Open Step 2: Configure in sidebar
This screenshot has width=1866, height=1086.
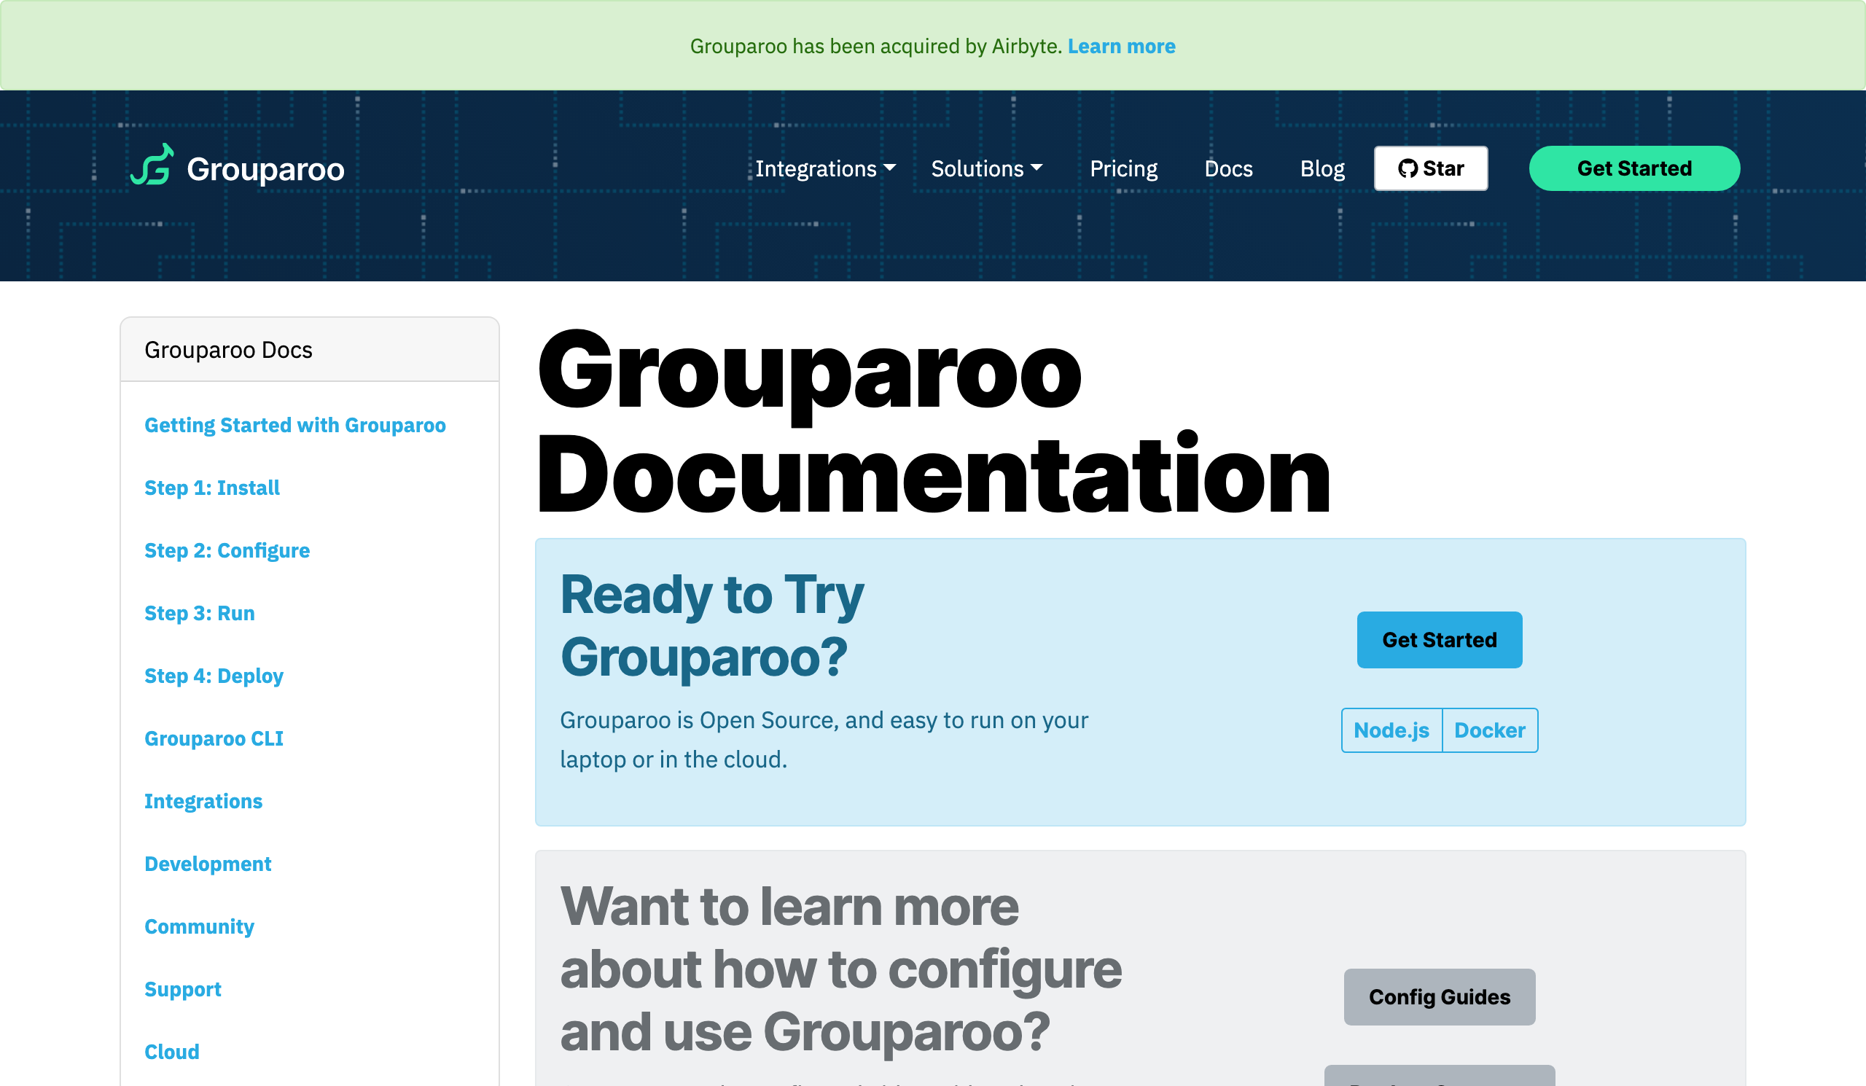[227, 551]
